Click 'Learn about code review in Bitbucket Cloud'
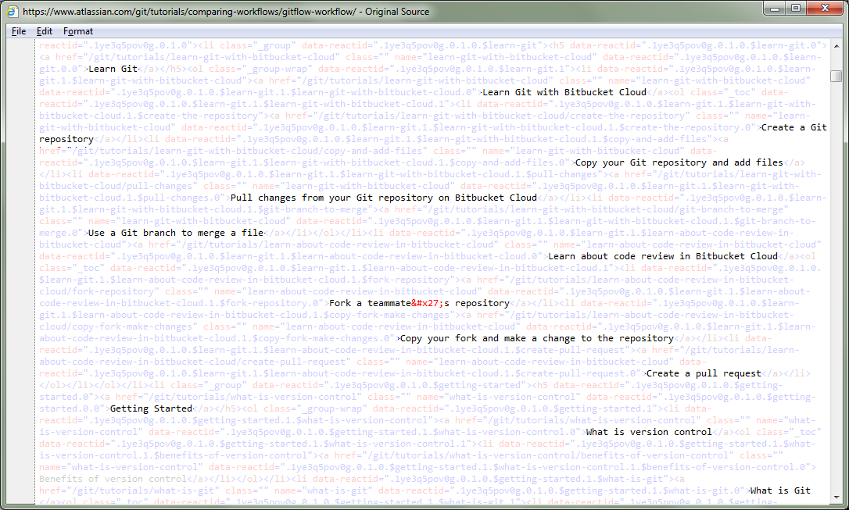The image size is (849, 510). point(663,256)
